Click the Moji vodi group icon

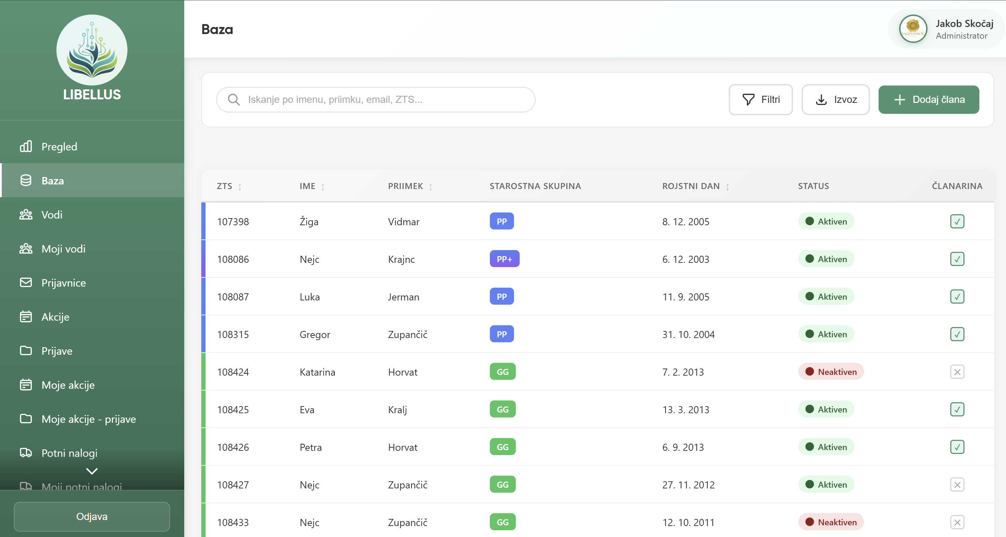pyautogui.click(x=26, y=249)
